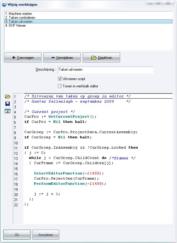Viewport: 177px width, 243px height.
Task: Maximize the Wijzig werktuigen window
Action: (158, 3)
